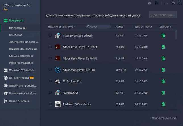Click trash icon for ASPack 2.42

[163, 93]
